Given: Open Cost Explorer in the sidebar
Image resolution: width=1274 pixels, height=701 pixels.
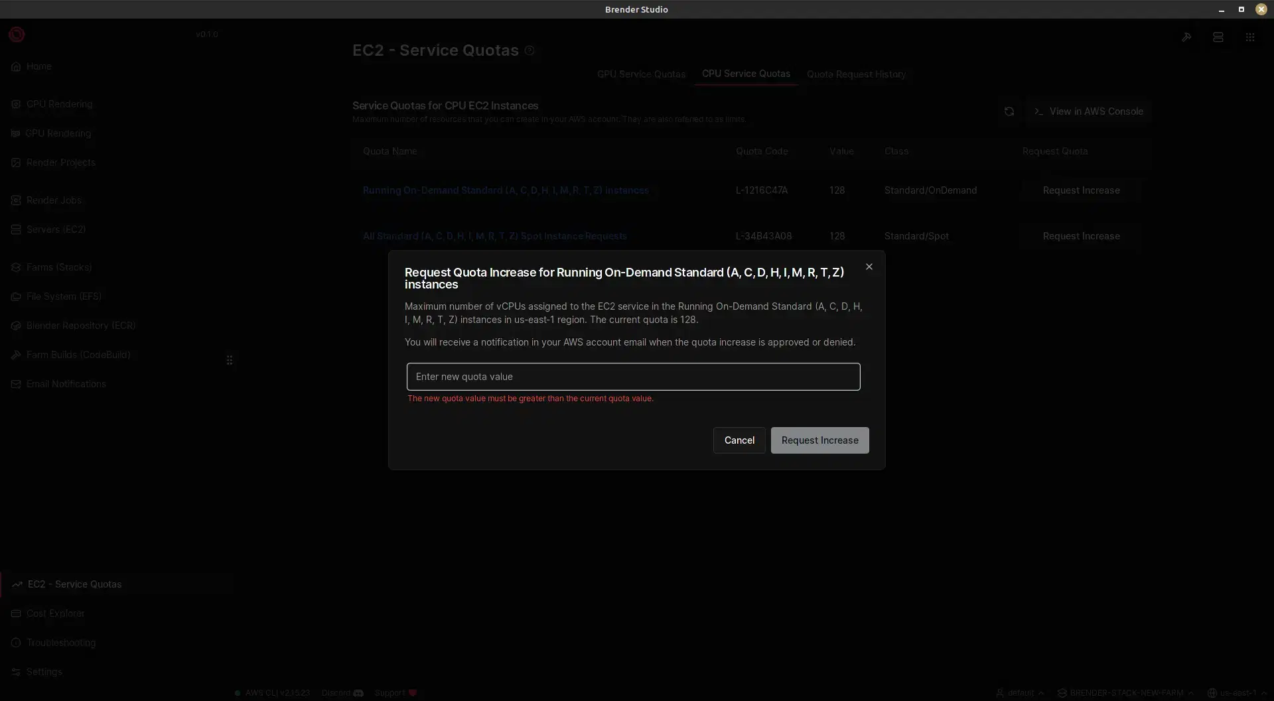Looking at the screenshot, I should point(56,613).
